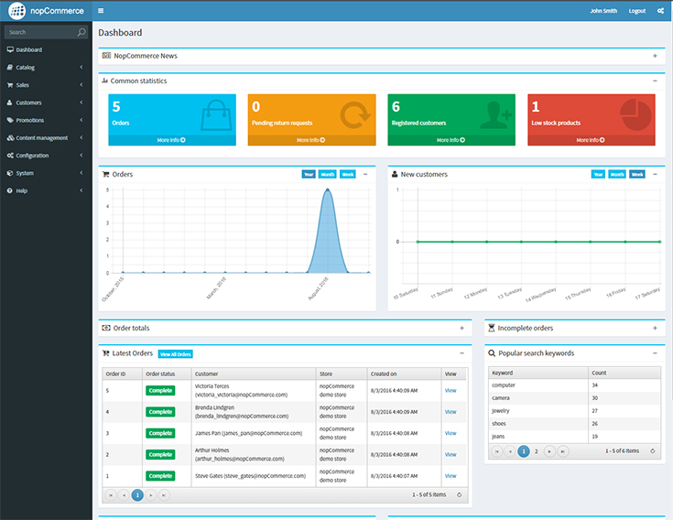Select page 1 in Latest Orders pager

(137, 495)
